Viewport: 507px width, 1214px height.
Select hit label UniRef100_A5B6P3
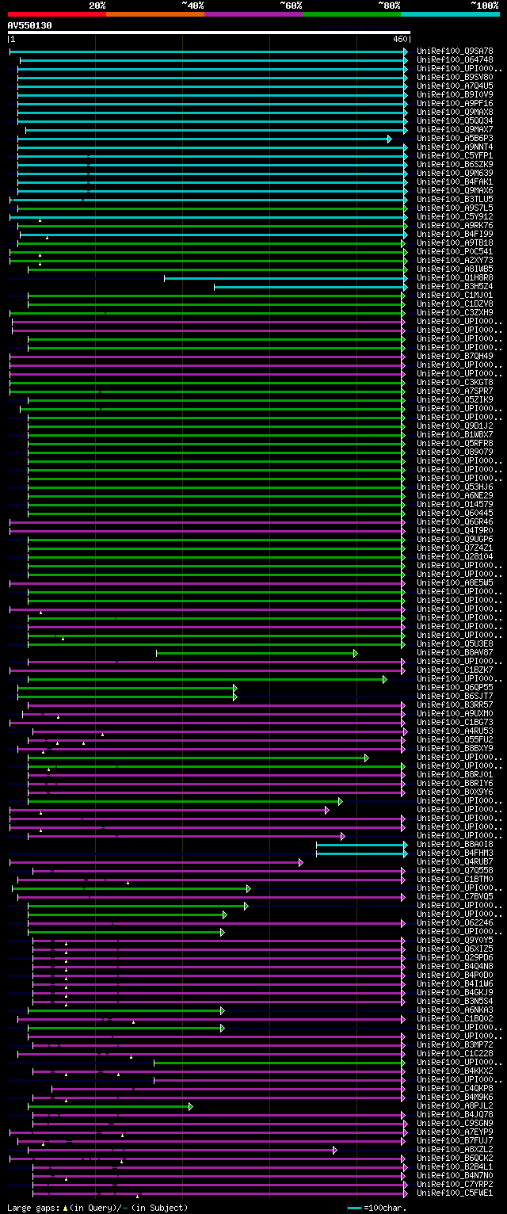pyautogui.click(x=455, y=138)
